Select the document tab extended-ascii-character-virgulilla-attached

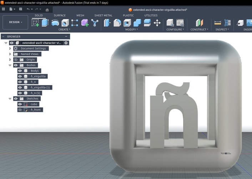pos(158,10)
